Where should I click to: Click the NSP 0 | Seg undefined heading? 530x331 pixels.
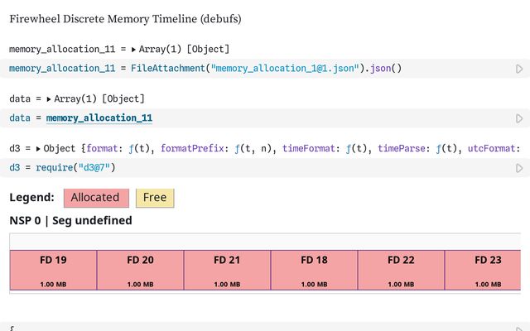[70, 220]
